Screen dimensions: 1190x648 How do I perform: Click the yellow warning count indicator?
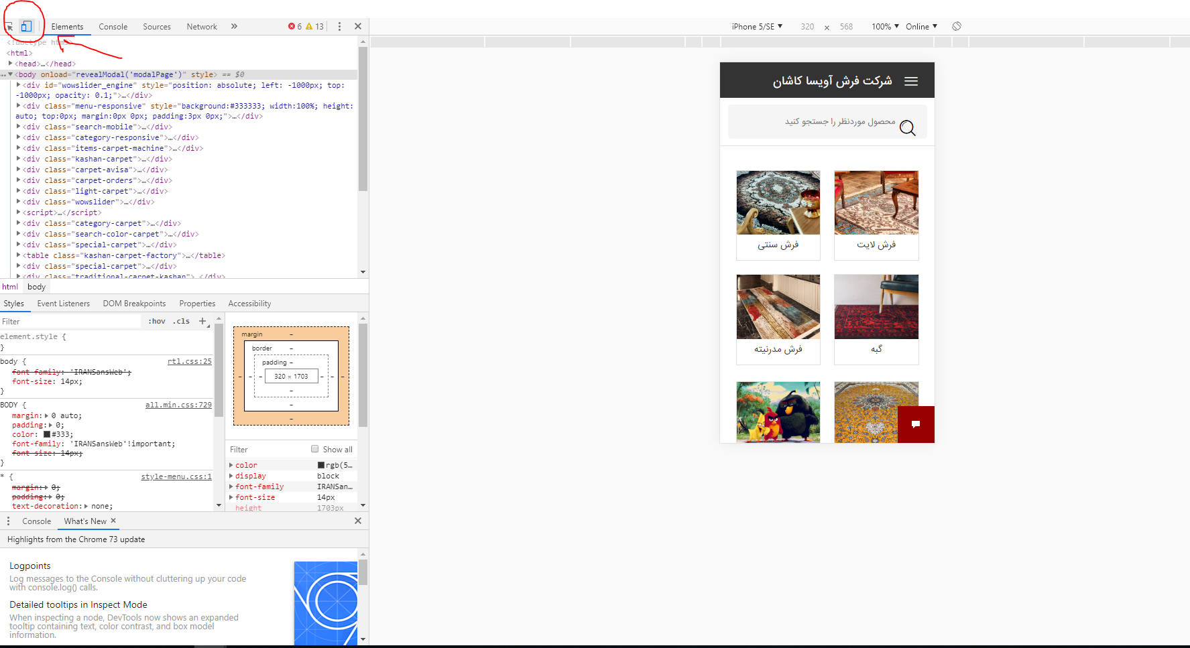tap(314, 26)
